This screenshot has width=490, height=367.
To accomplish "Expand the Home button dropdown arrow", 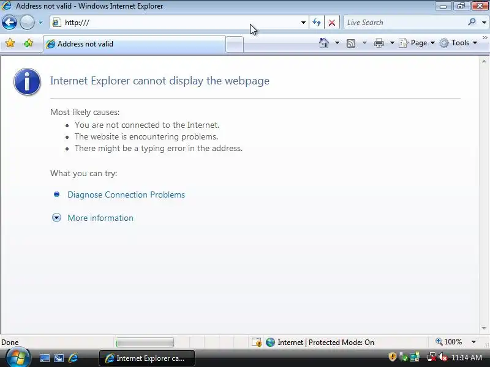I will point(337,43).
